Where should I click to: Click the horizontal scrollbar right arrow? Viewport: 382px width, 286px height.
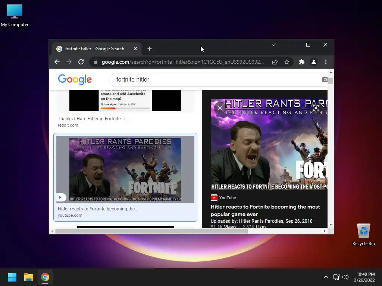click(x=325, y=231)
